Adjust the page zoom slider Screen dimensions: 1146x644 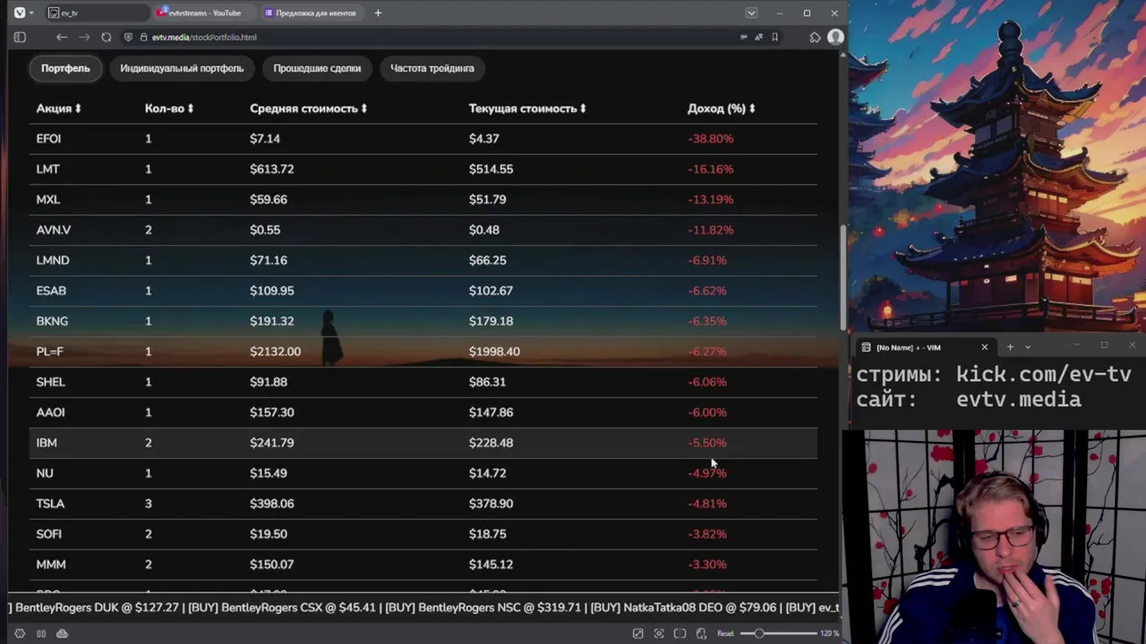779,633
